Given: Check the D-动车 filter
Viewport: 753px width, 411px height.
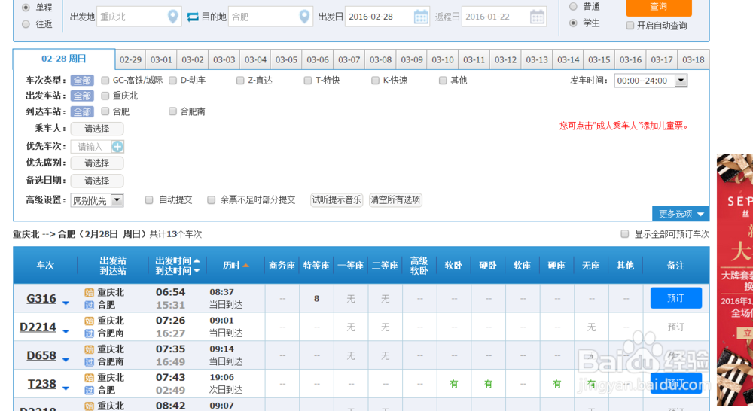Looking at the screenshot, I should pyautogui.click(x=173, y=81).
